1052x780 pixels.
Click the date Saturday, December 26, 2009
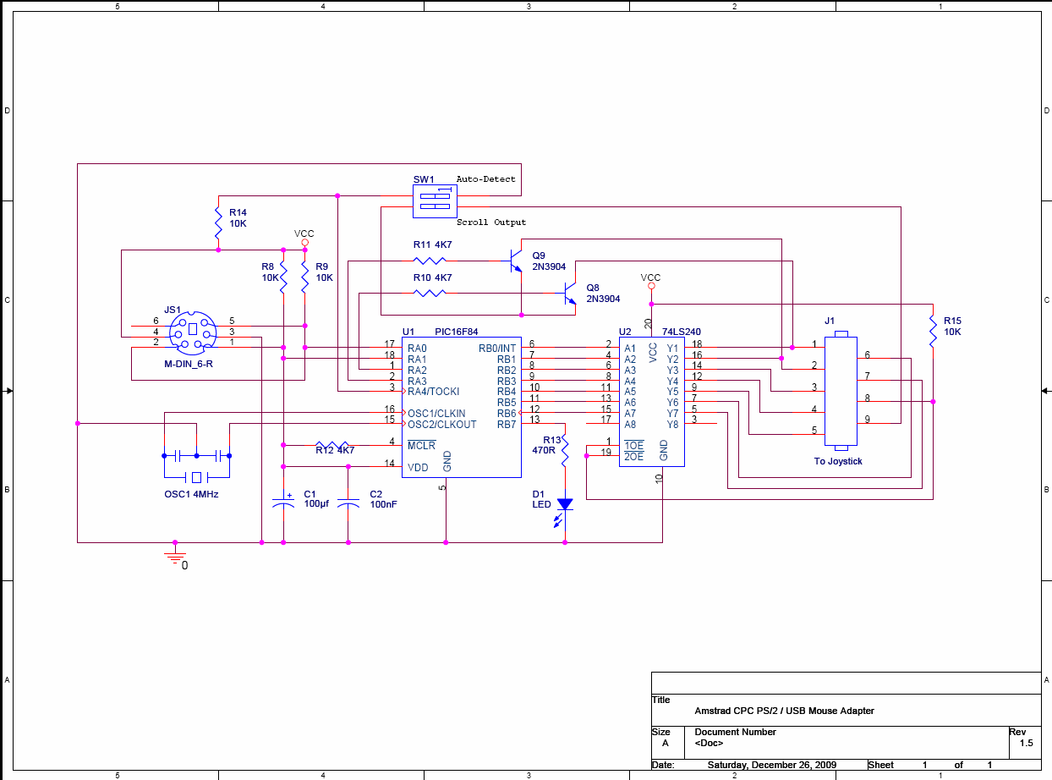tap(772, 765)
